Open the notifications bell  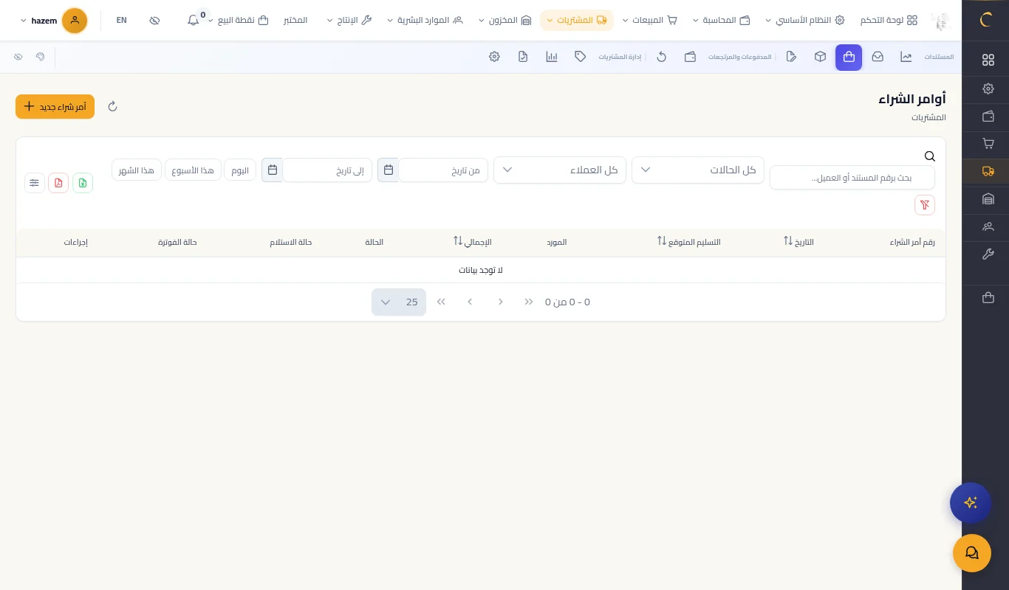tap(194, 21)
